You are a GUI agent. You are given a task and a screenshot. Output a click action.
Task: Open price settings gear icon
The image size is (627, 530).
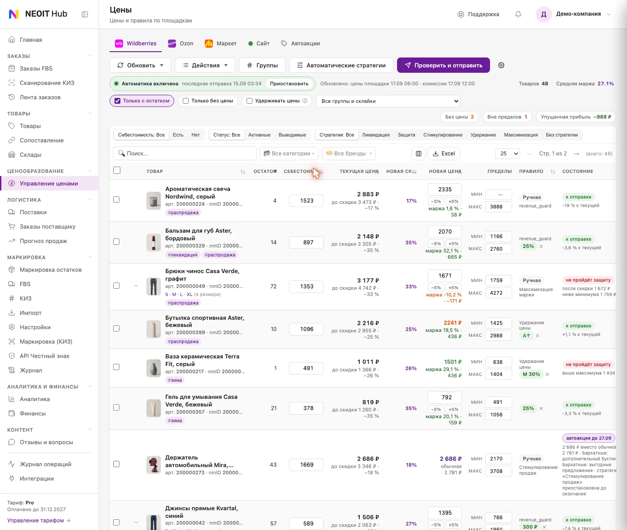click(501, 66)
